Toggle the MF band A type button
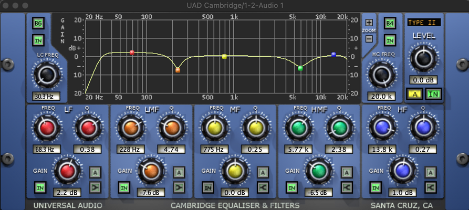Screen dimensions: 469x210 tap(263, 172)
